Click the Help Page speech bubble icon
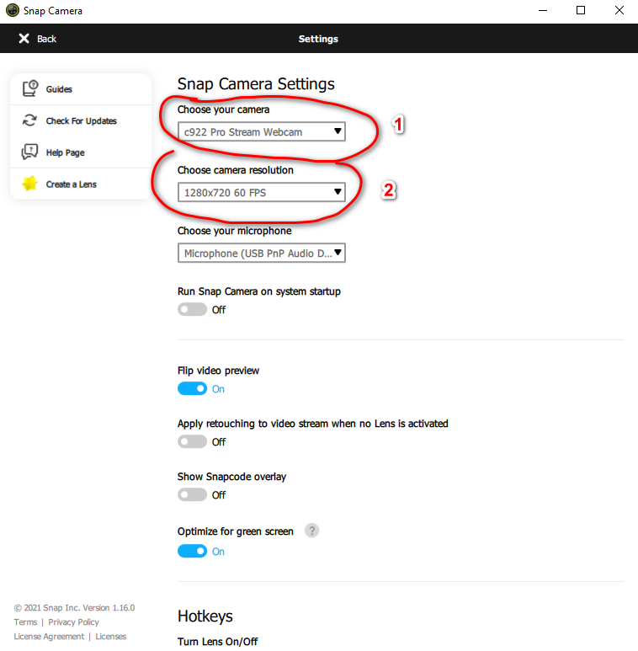Viewport: 638px width, 651px height. 29,152
